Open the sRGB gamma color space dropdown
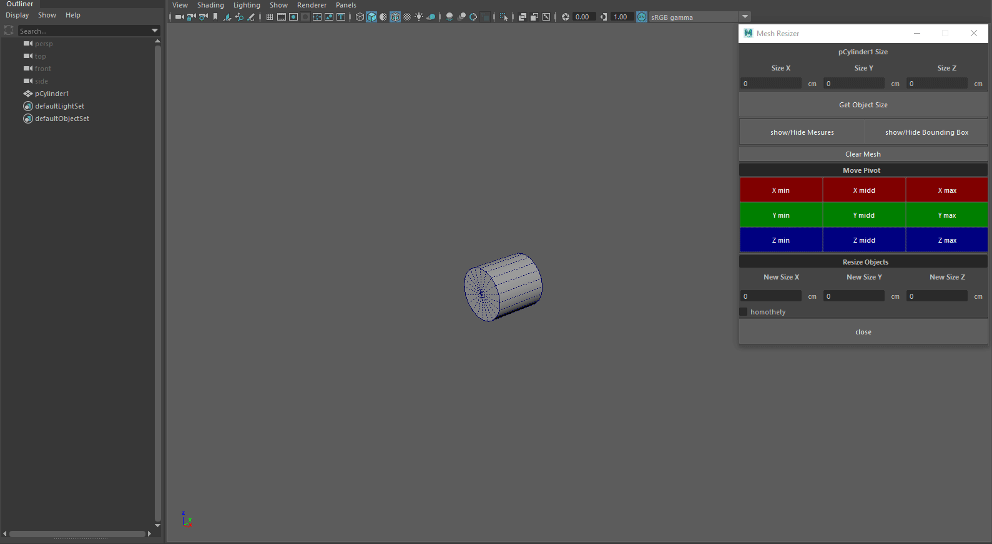The height and width of the screenshot is (544, 992). [745, 17]
